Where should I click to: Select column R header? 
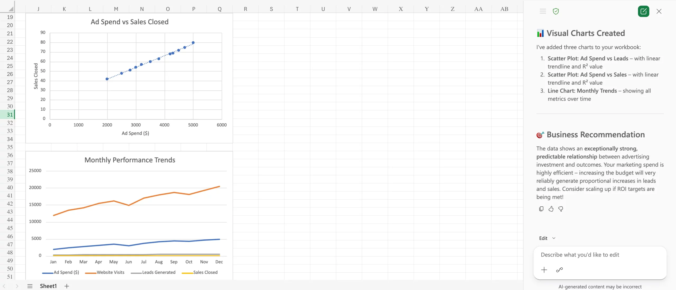(x=245, y=9)
